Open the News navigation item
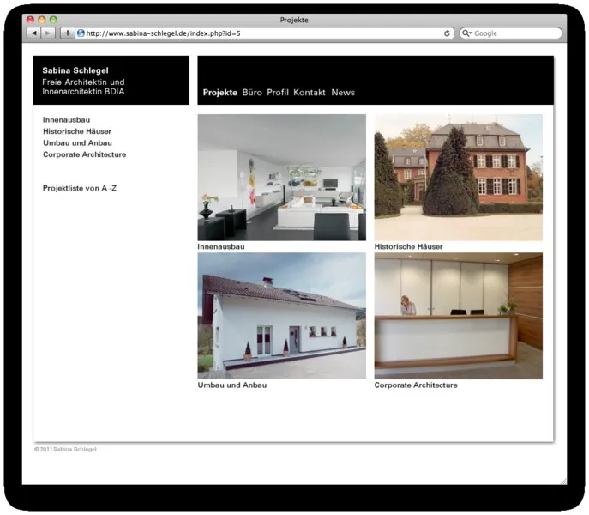Screen dimensions: 589x515 pyautogui.click(x=343, y=93)
